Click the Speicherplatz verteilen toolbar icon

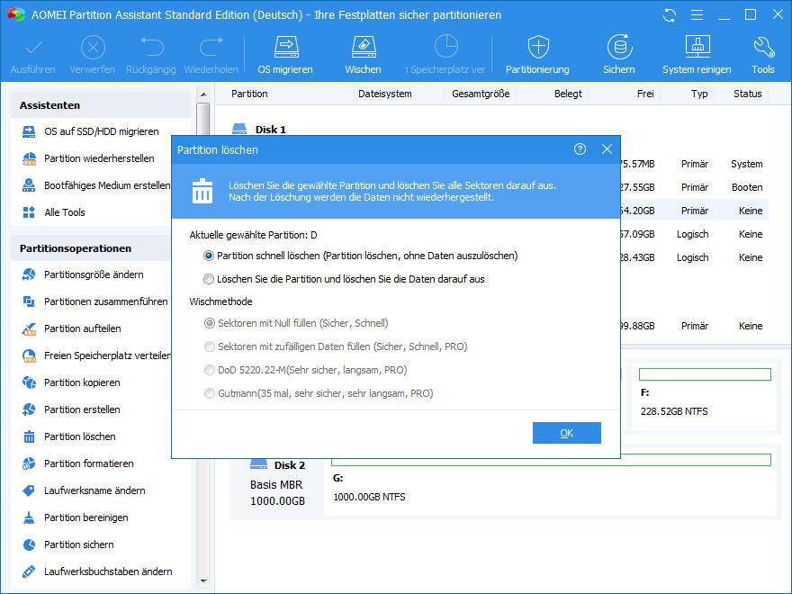[445, 47]
